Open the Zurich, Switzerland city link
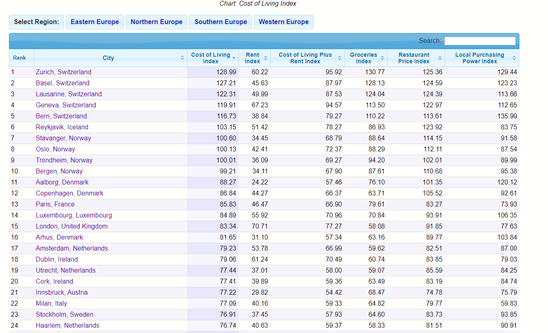 point(63,72)
